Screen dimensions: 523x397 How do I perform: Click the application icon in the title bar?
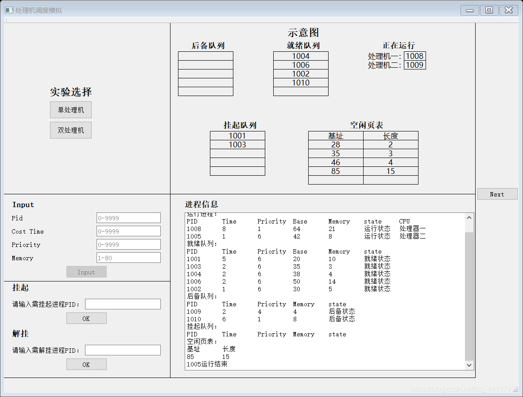(9, 10)
